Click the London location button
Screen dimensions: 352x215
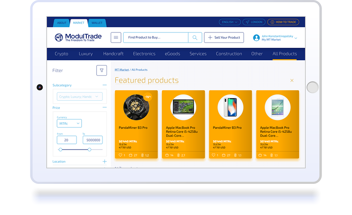pos(254,22)
